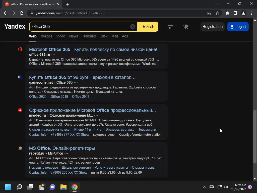Open Windows taskbar search
Viewport: 257px width, 193px height.
pyautogui.click(x=19, y=187)
